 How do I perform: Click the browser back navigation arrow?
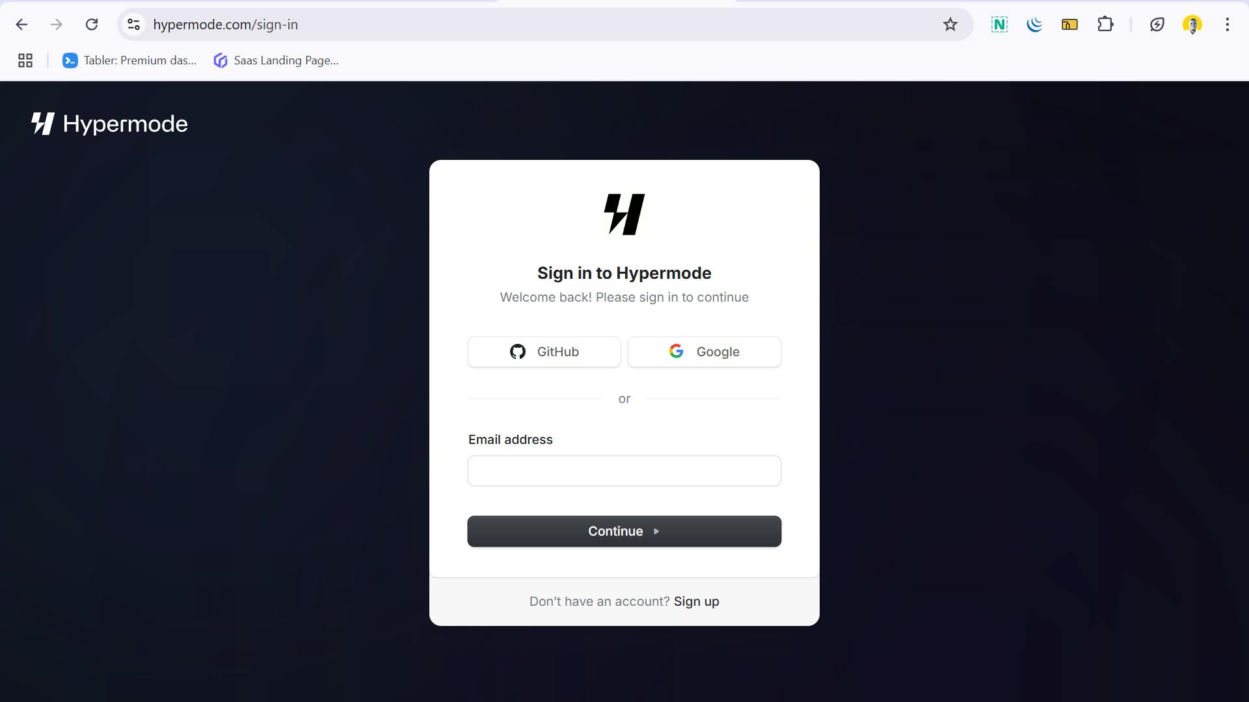pyautogui.click(x=21, y=24)
